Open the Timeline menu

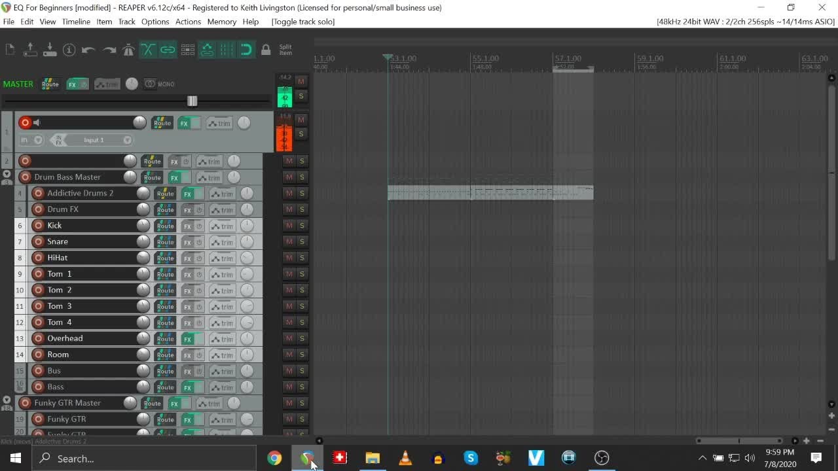coord(76,22)
